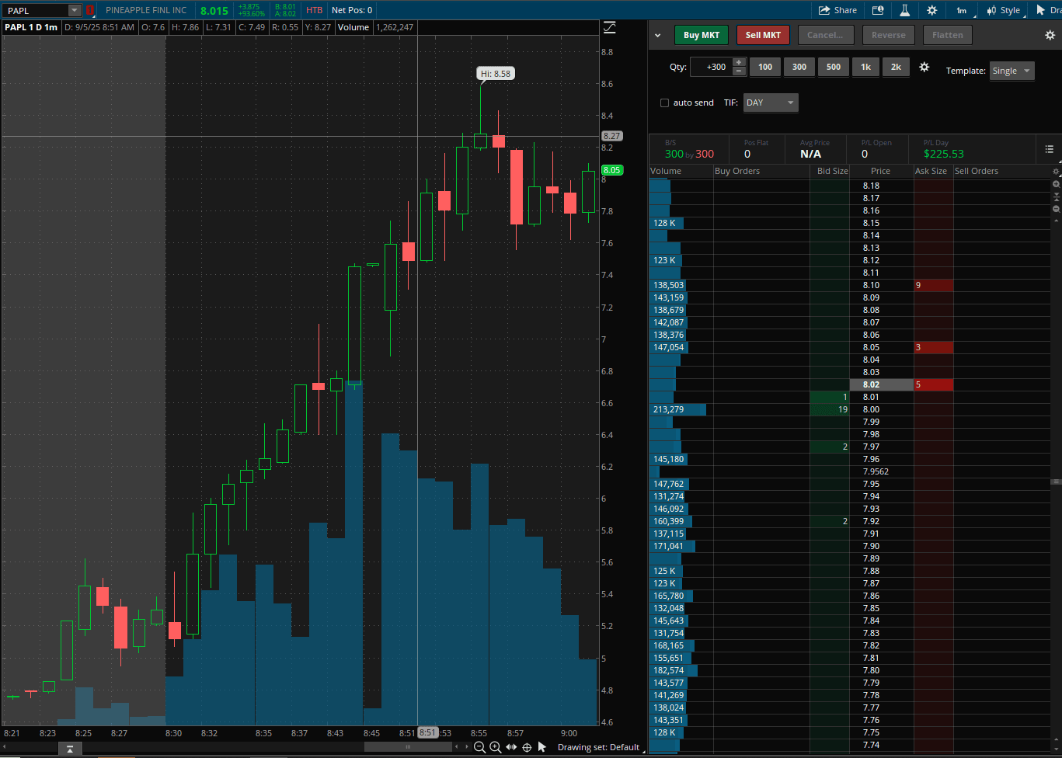Click the Hi: 8.58 chart price bubble
The image size is (1062, 758).
point(496,74)
